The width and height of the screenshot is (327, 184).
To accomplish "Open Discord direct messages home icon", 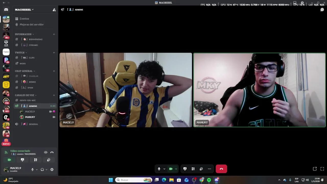I will click(x=6, y=9).
